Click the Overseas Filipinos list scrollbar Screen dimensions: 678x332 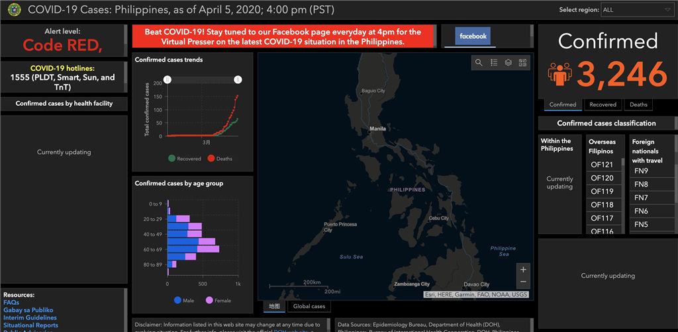pyautogui.click(x=623, y=196)
